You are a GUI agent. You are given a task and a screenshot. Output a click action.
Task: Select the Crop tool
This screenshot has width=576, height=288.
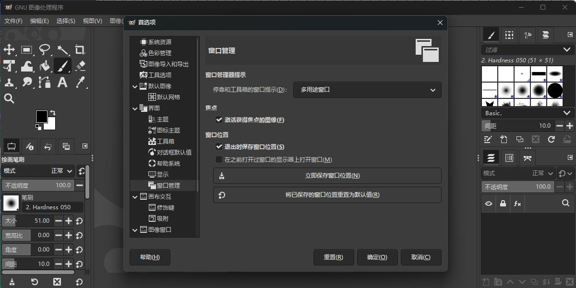pyautogui.click(x=80, y=50)
